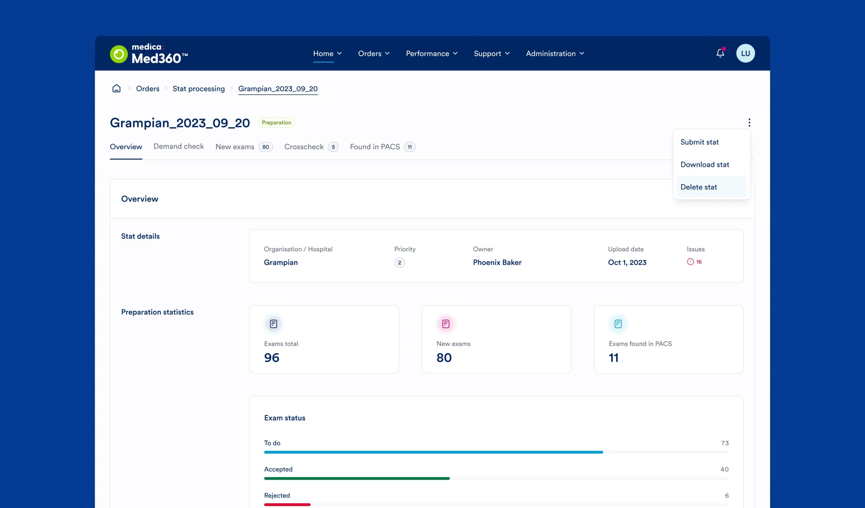The width and height of the screenshot is (865, 508).
Task: Switch to the Overview tab
Action: [x=126, y=147]
